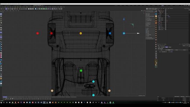Image resolution: width=190 pixels, height=107 pixels.
Task: Open the viewport View menu
Action: (x=5, y=11)
